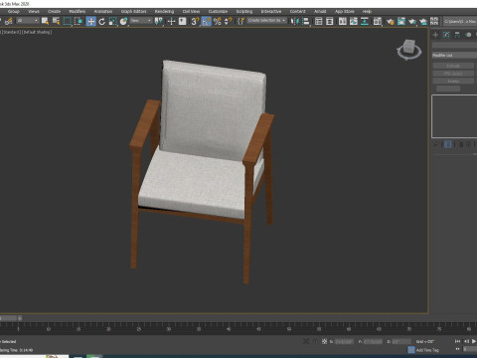Click the Mirror tool icon
The width and height of the screenshot is (477, 358).
click(x=294, y=21)
